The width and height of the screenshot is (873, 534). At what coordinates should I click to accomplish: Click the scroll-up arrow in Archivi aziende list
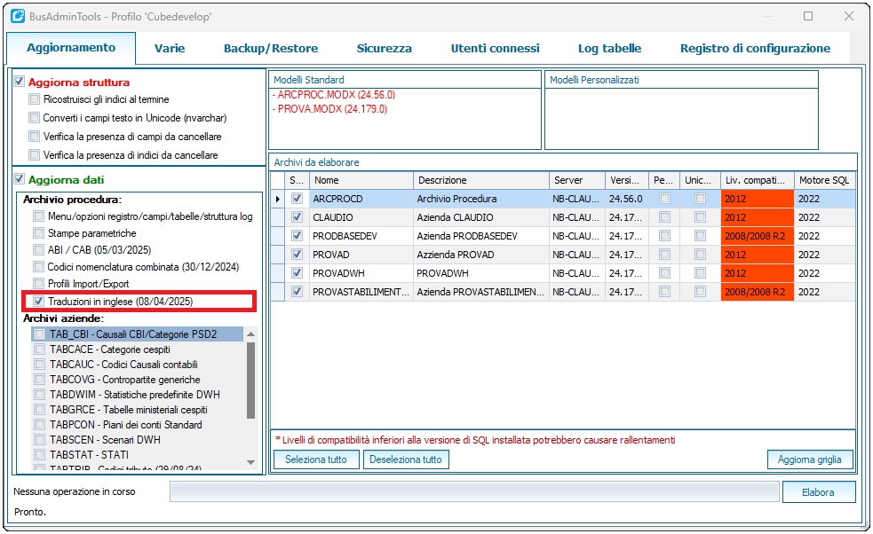250,334
